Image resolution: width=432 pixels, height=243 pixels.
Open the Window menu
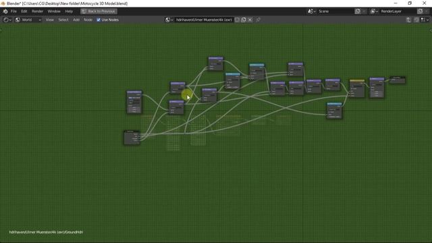[x=54, y=11]
